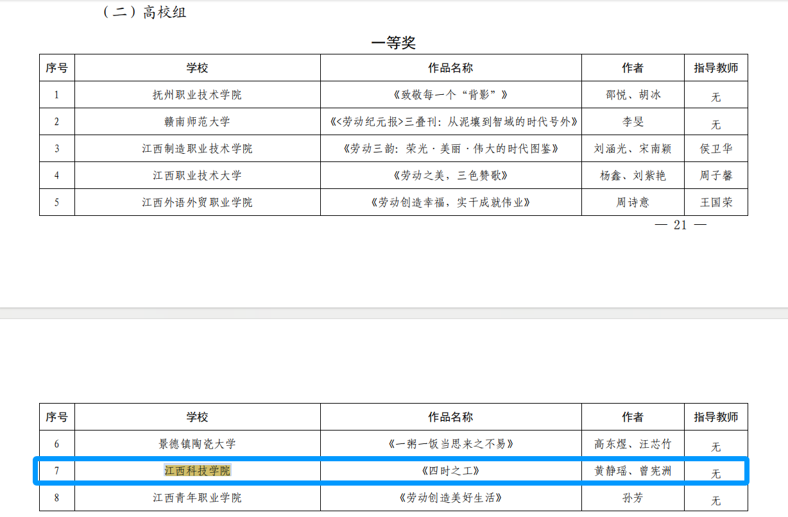Select the author name 周诗意

633,202
